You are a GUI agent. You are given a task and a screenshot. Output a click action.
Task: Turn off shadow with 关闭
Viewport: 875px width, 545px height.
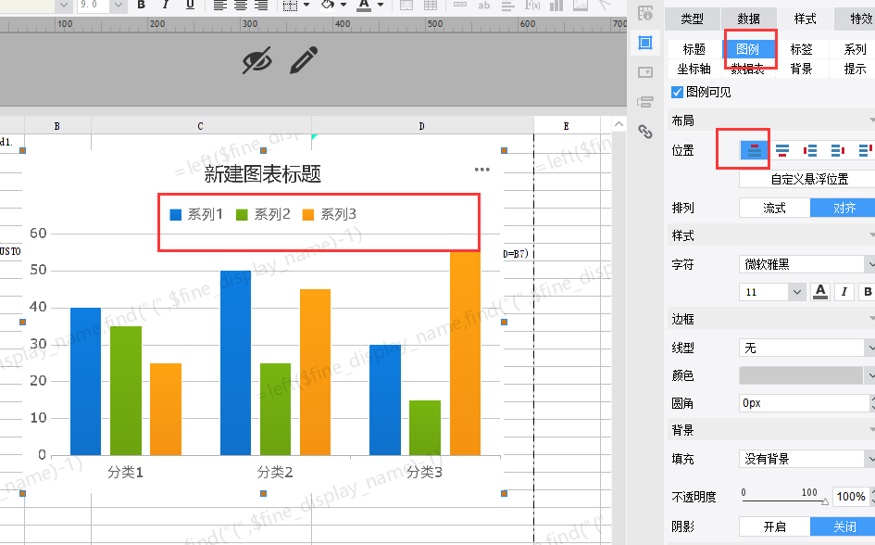844,526
